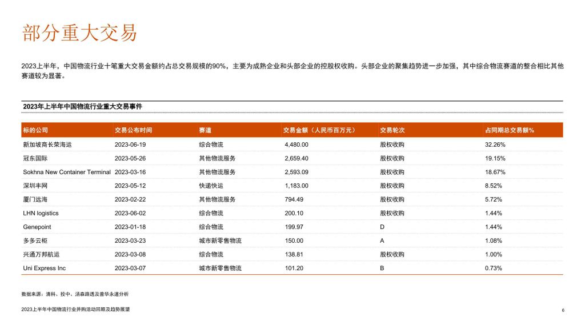Click track cell 综合物流 in 兴通万邦航运 row
The height and width of the screenshot is (329, 585).
coord(211,254)
